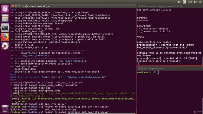Click 'started core service [/rosout]' line

click(158, 61)
